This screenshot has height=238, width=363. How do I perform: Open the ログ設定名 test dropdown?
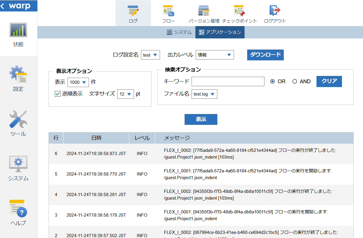pyautogui.click(x=150, y=55)
